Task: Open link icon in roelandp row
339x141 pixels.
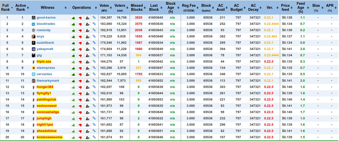Action: (x=94, y=30)
